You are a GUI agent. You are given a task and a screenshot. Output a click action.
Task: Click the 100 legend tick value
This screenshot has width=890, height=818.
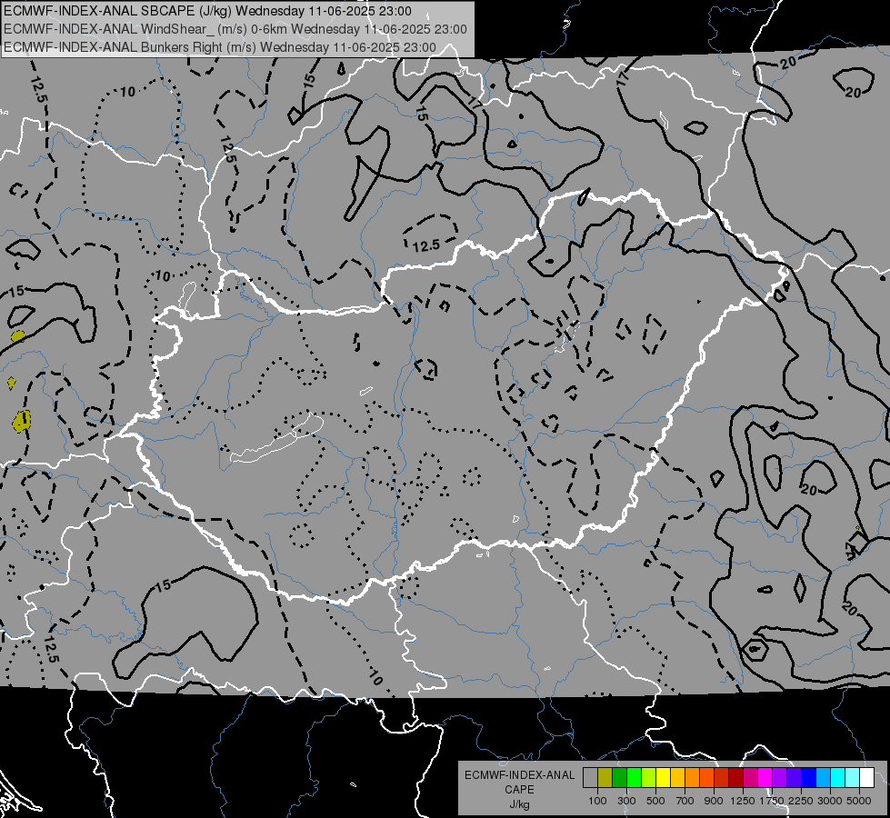click(597, 801)
